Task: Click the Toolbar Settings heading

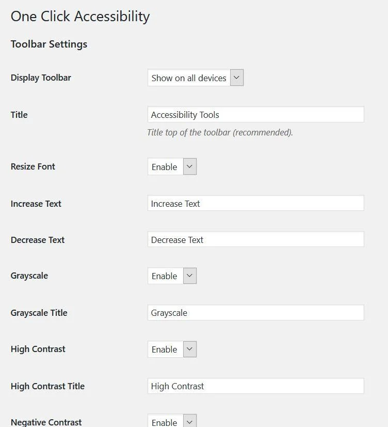Action: click(48, 44)
